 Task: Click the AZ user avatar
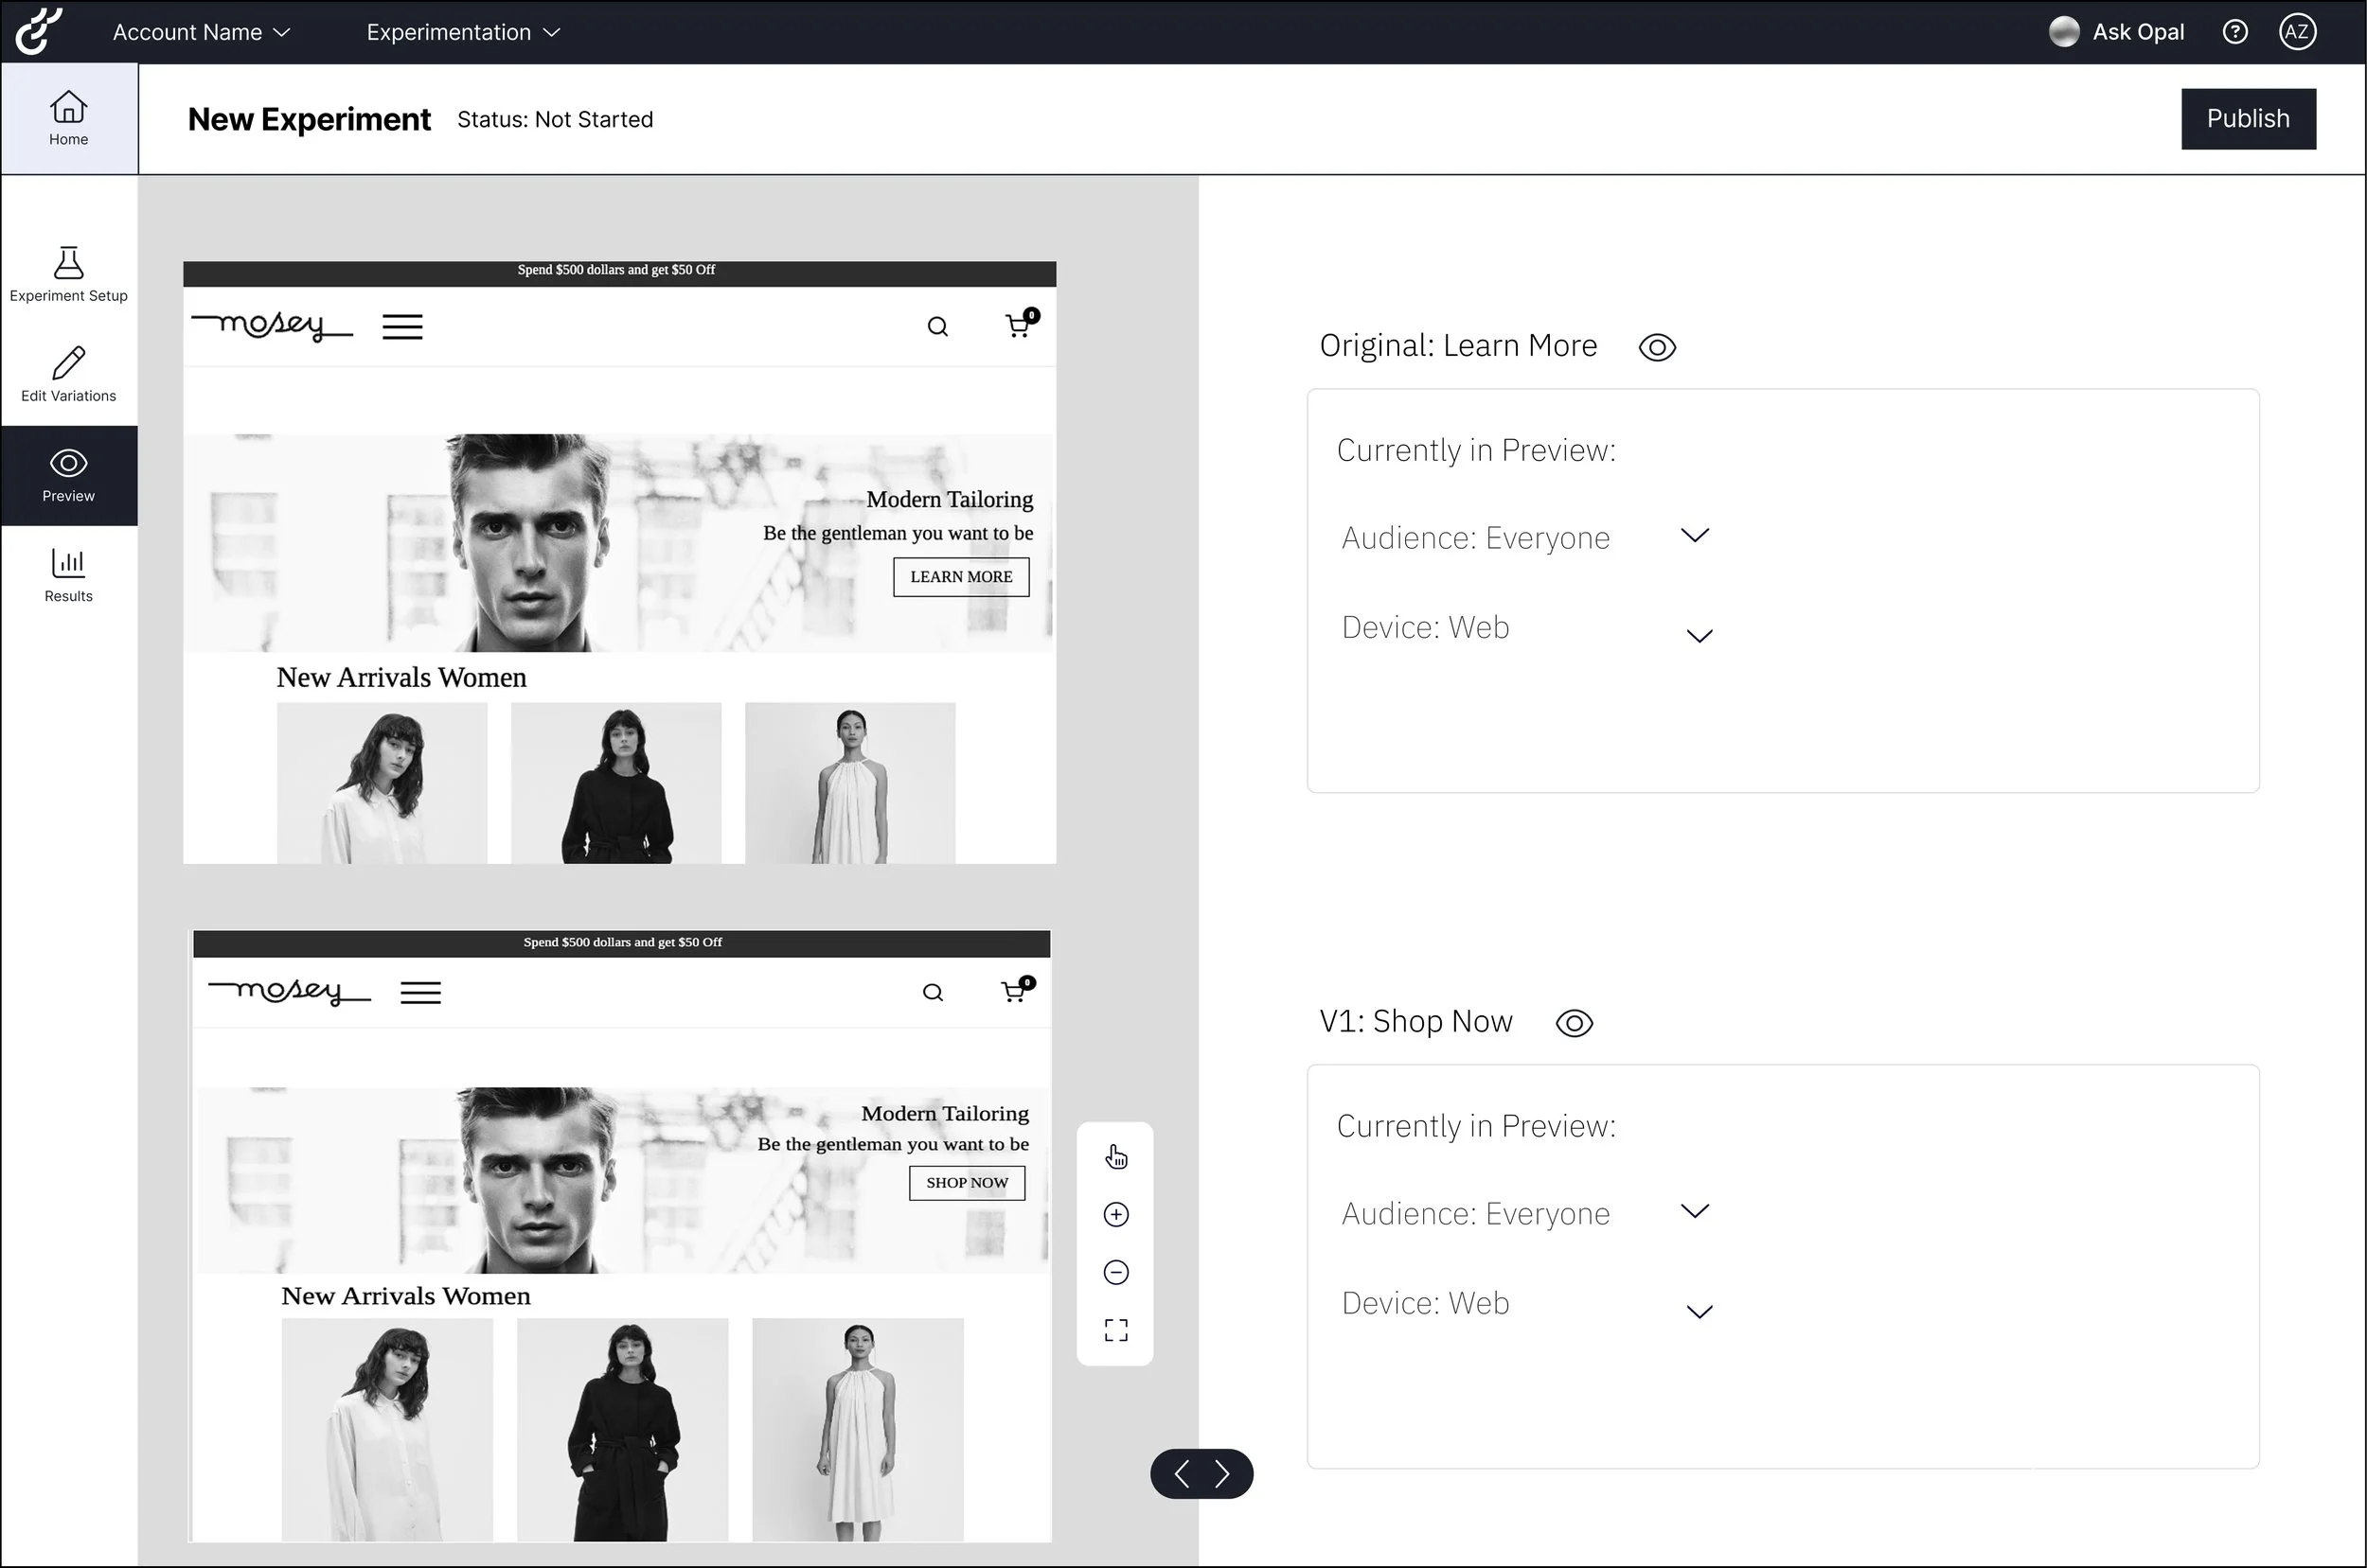point(2296,32)
